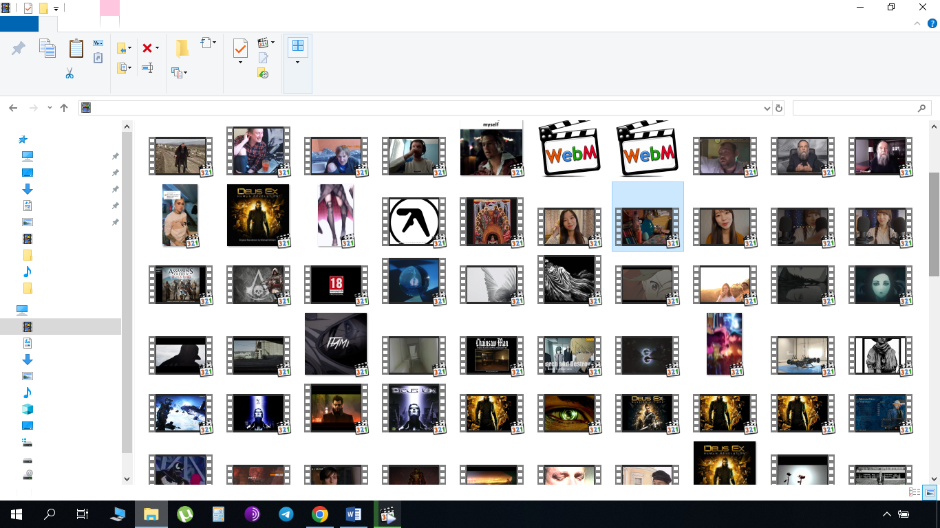The width and height of the screenshot is (940, 528).
Task: Open the Windows Start menu
Action: point(17,514)
